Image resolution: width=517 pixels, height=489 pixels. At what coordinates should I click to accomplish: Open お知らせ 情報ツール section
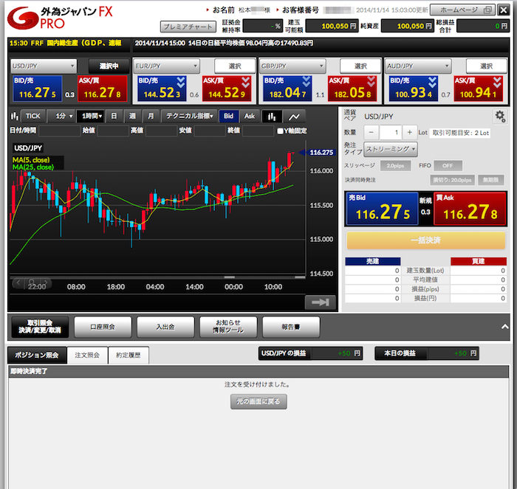228,327
